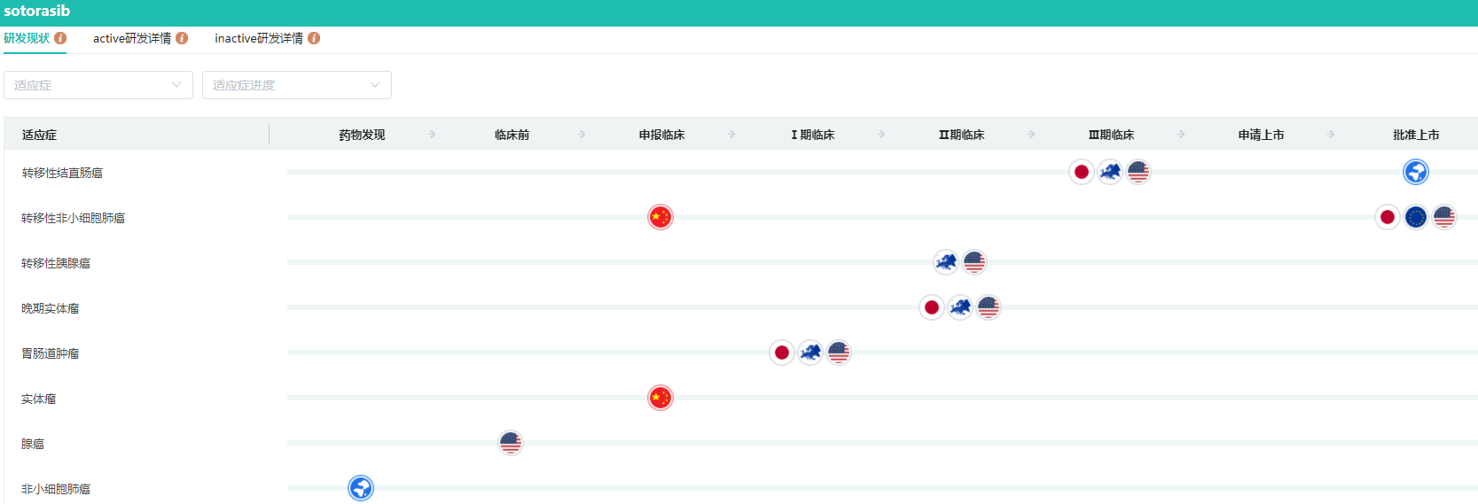Select the 转移性胰腺癌 indication label
1478x504 pixels.
coord(56,263)
